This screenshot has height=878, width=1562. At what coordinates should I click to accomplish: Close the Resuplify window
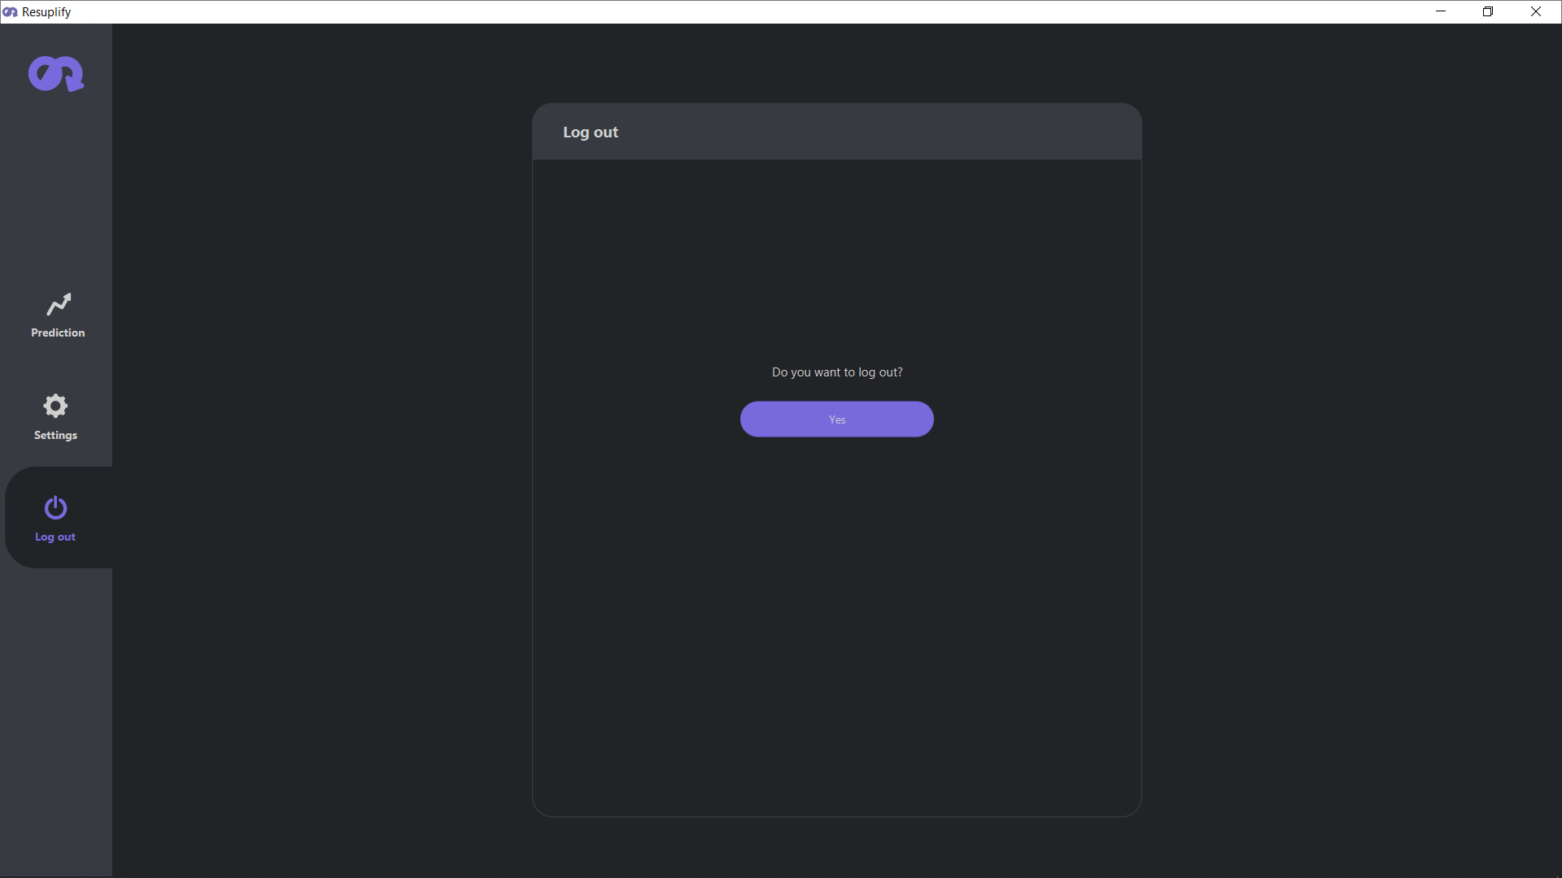(1536, 11)
